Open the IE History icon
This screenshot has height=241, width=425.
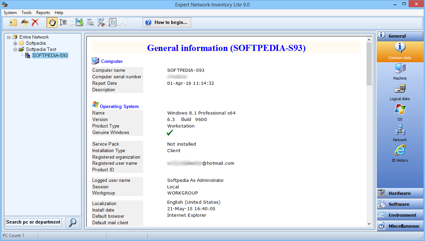[400, 154]
